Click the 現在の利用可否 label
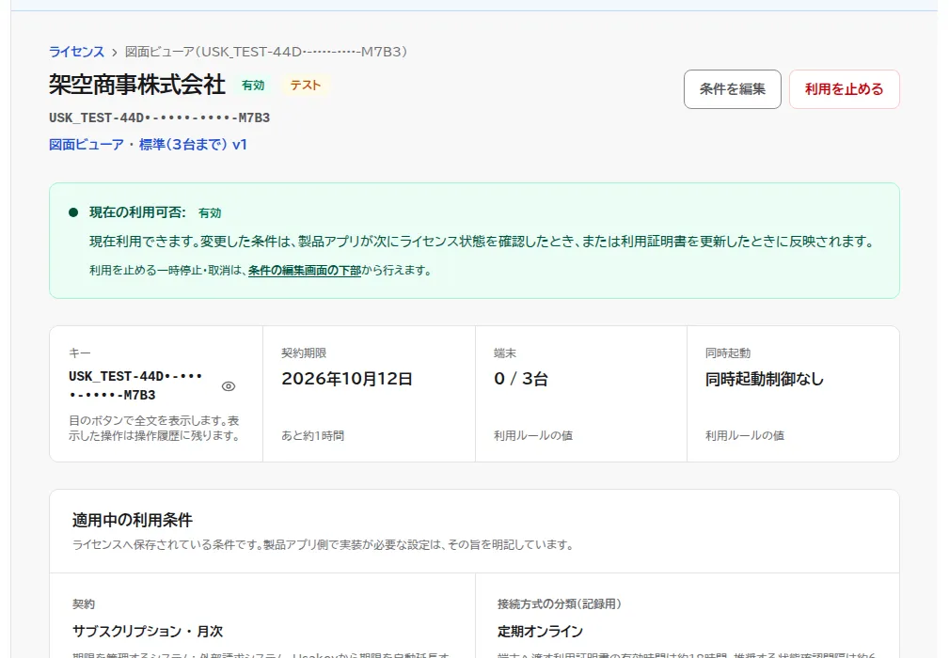 (x=137, y=212)
